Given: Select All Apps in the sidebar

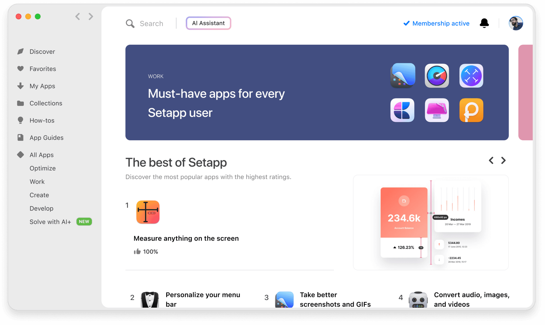Looking at the screenshot, I should tap(42, 155).
